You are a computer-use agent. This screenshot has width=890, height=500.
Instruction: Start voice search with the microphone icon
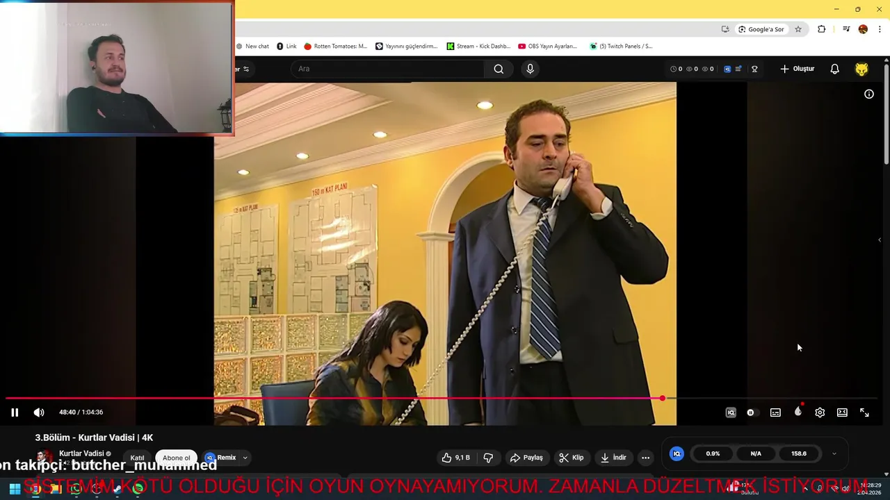[x=530, y=69]
